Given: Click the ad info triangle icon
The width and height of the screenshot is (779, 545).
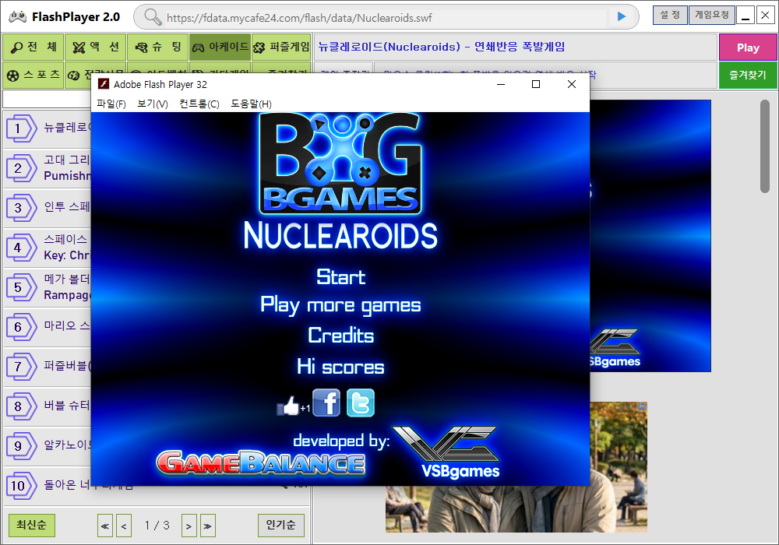Looking at the screenshot, I should coord(642,406).
